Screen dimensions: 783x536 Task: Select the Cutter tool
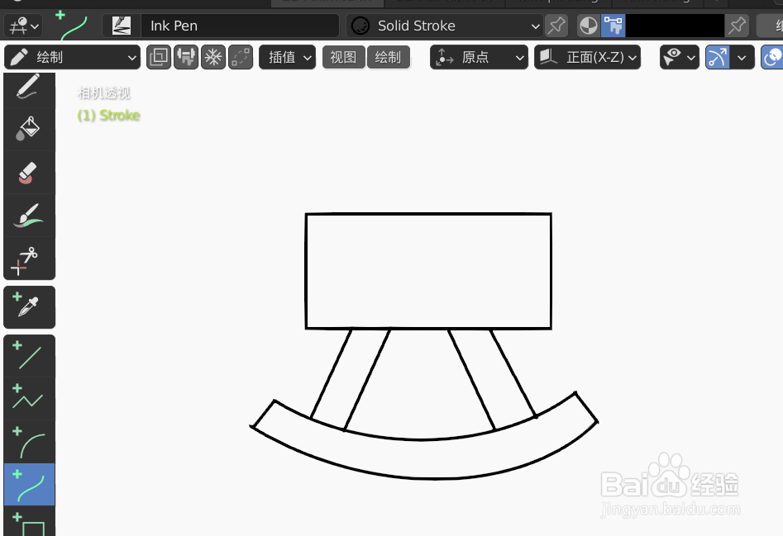click(29, 258)
